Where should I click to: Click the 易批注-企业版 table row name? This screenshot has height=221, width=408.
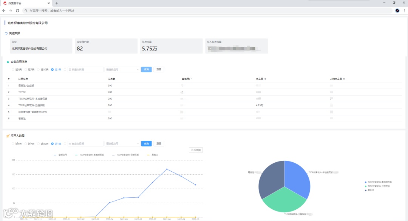[26, 85]
